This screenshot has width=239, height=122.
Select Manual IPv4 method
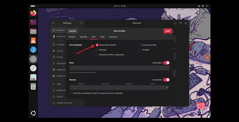[97, 50]
